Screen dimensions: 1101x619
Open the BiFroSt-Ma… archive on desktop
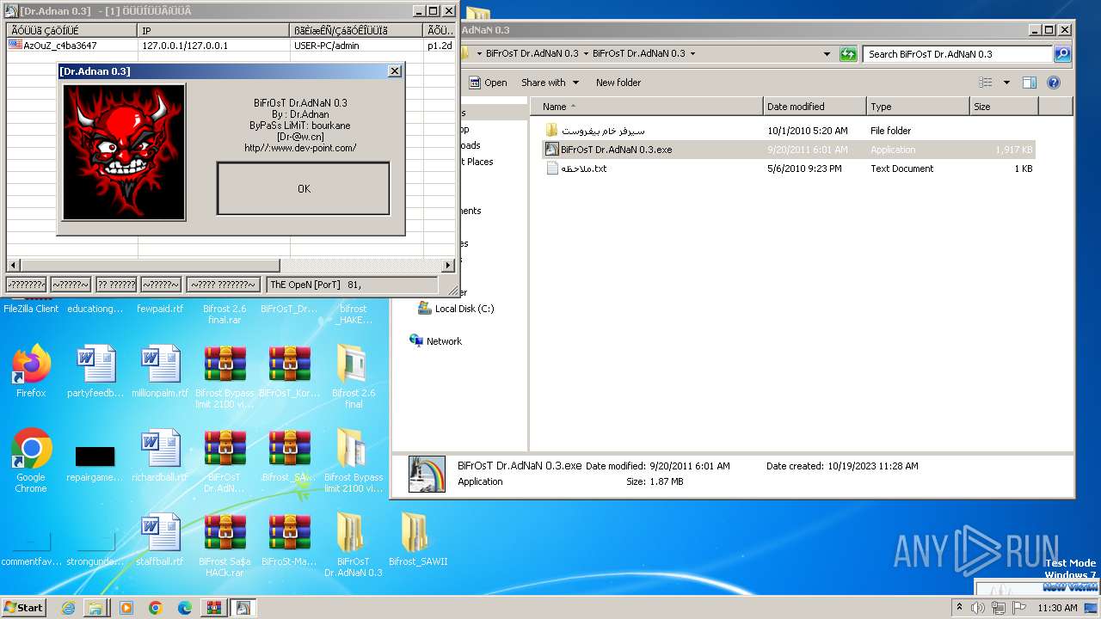(x=289, y=540)
